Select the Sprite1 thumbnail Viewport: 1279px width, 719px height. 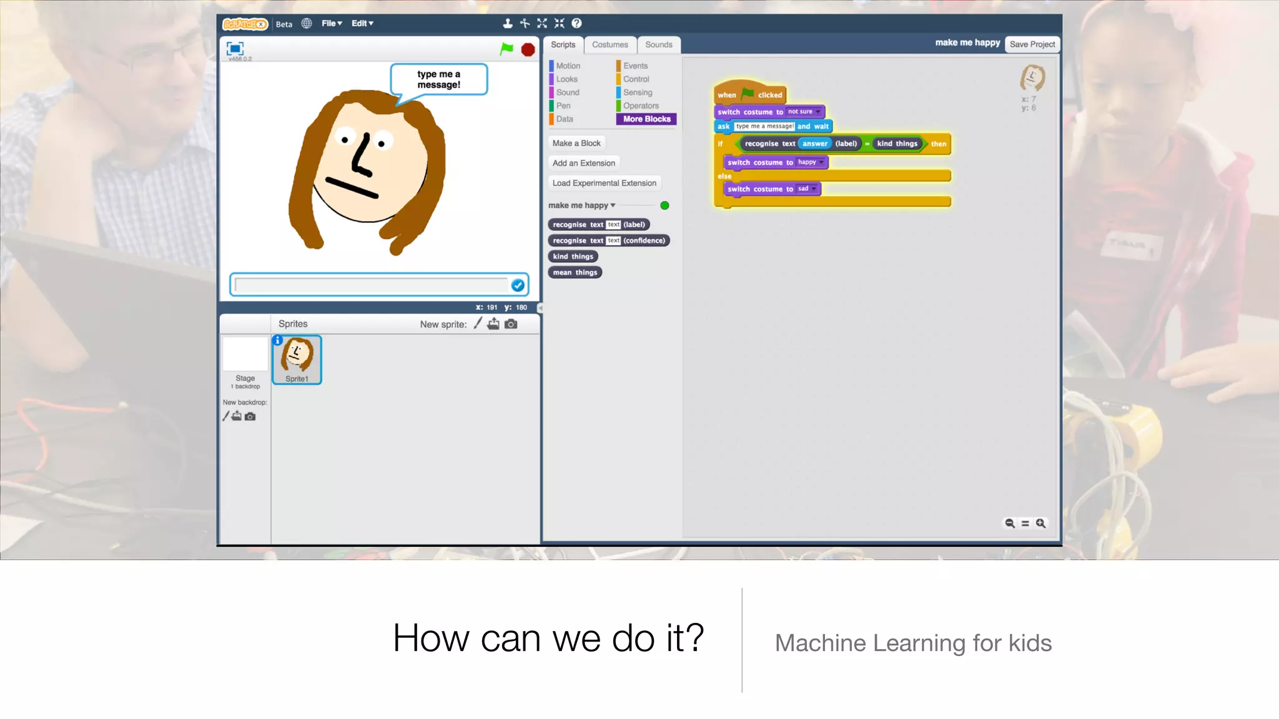[297, 359]
